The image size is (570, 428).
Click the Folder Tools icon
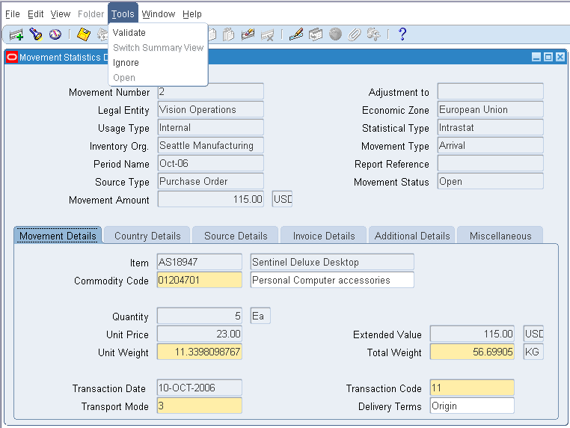pos(373,34)
